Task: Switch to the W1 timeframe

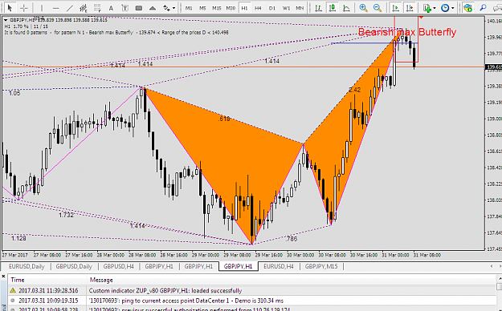Action: click(286, 8)
